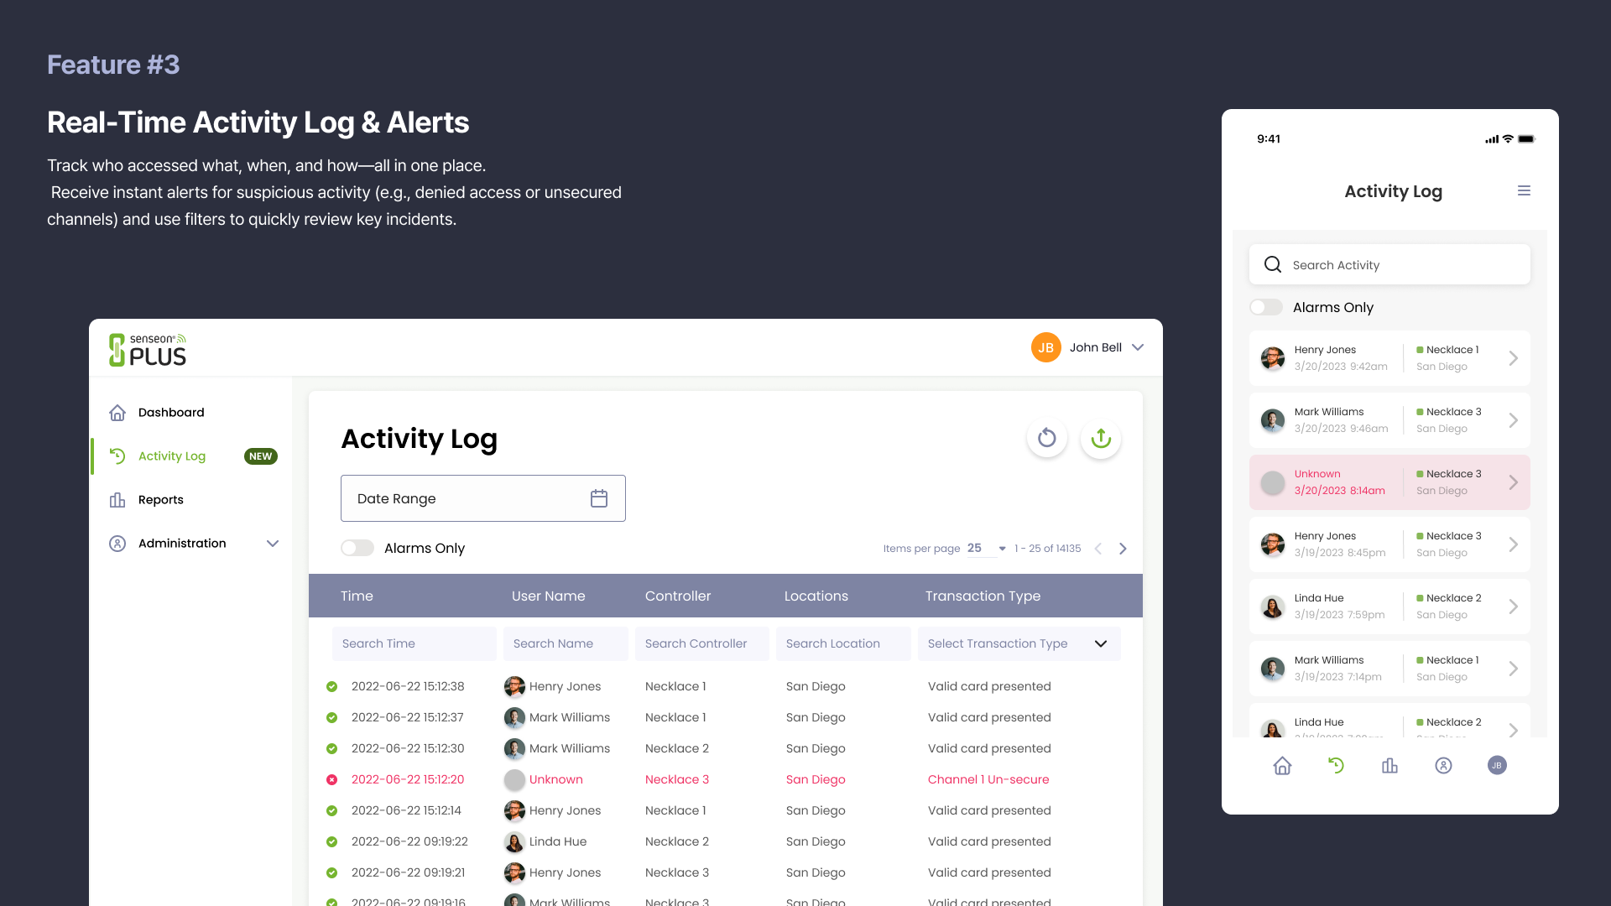Click the refresh icon in Activity Log header
Screen dimensions: 1611x906
pos(1046,438)
